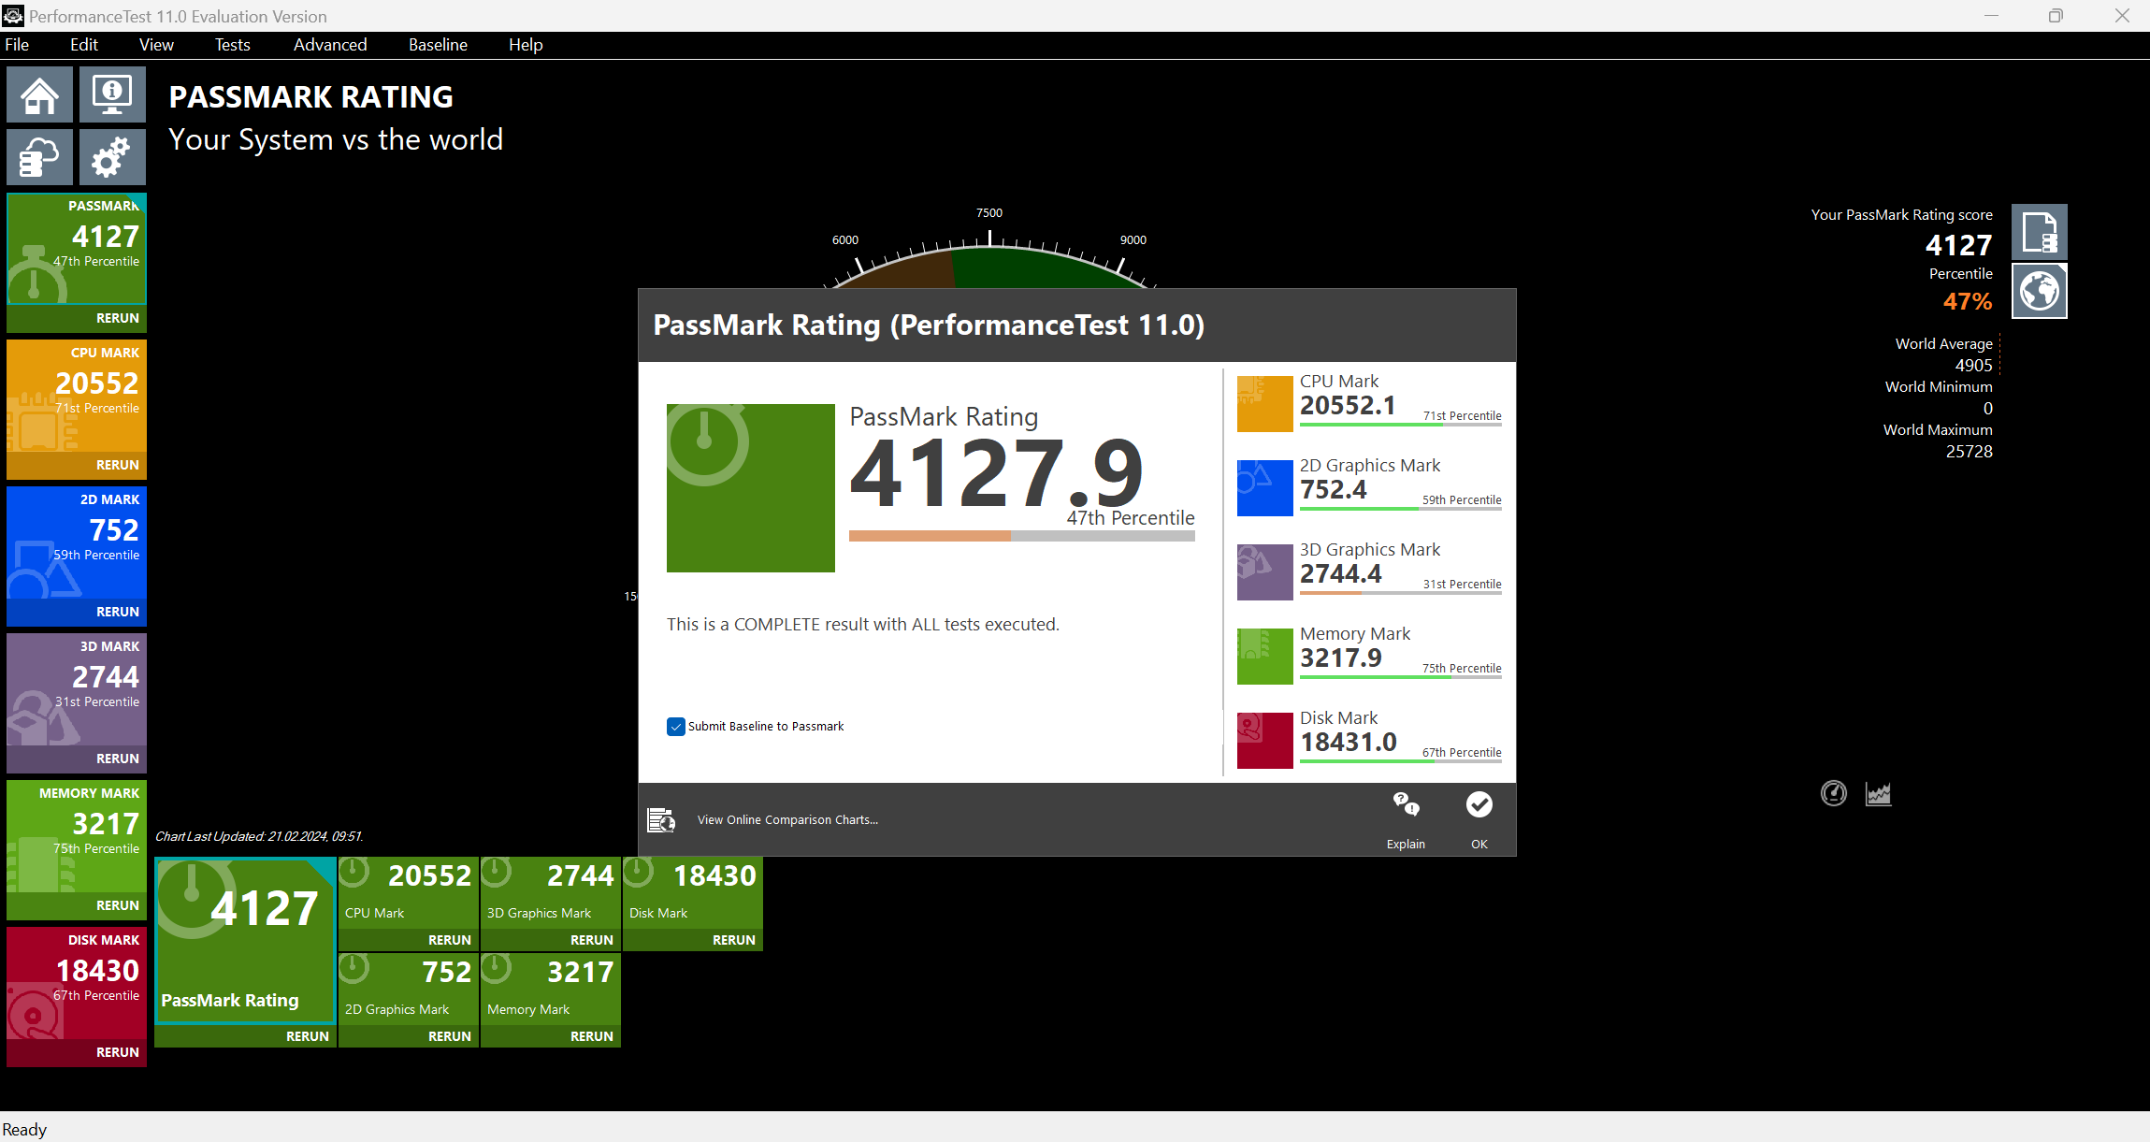This screenshot has width=2150, height=1142.
Task: Open the Tests menu
Action: [232, 45]
